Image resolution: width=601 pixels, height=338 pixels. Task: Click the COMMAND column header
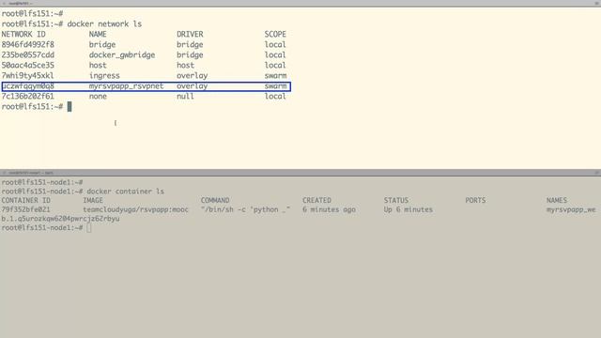pos(215,200)
